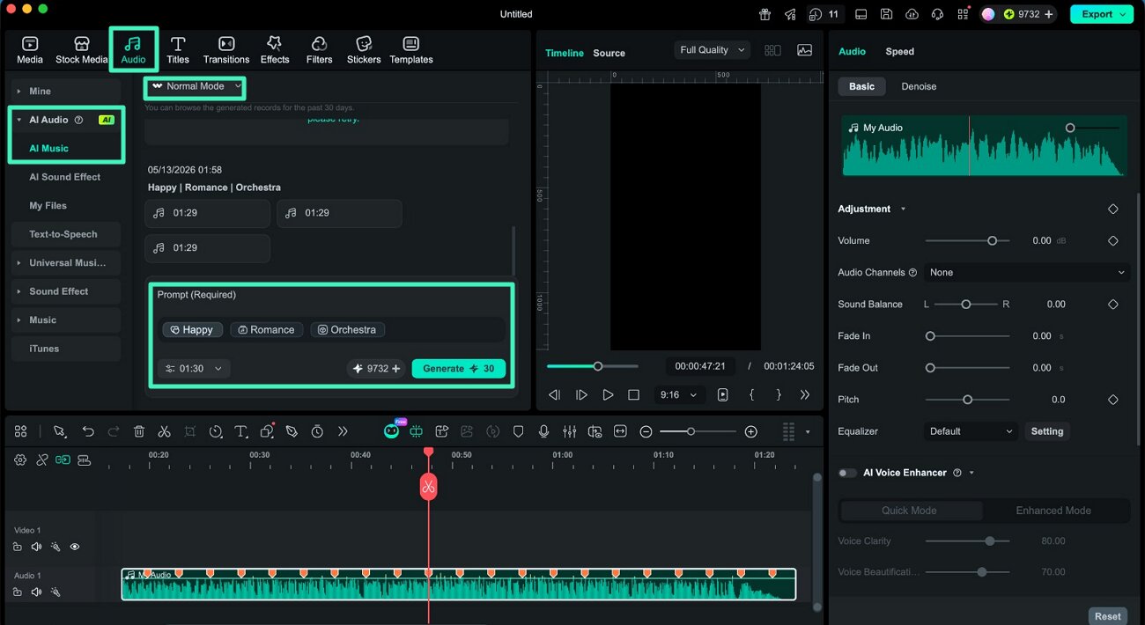The height and width of the screenshot is (625, 1145).
Task: Open the Media tab
Action: pyautogui.click(x=30, y=50)
